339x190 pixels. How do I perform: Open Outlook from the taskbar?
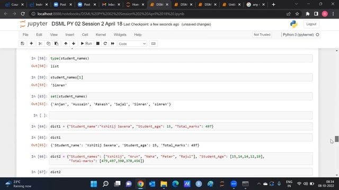(x=152, y=184)
